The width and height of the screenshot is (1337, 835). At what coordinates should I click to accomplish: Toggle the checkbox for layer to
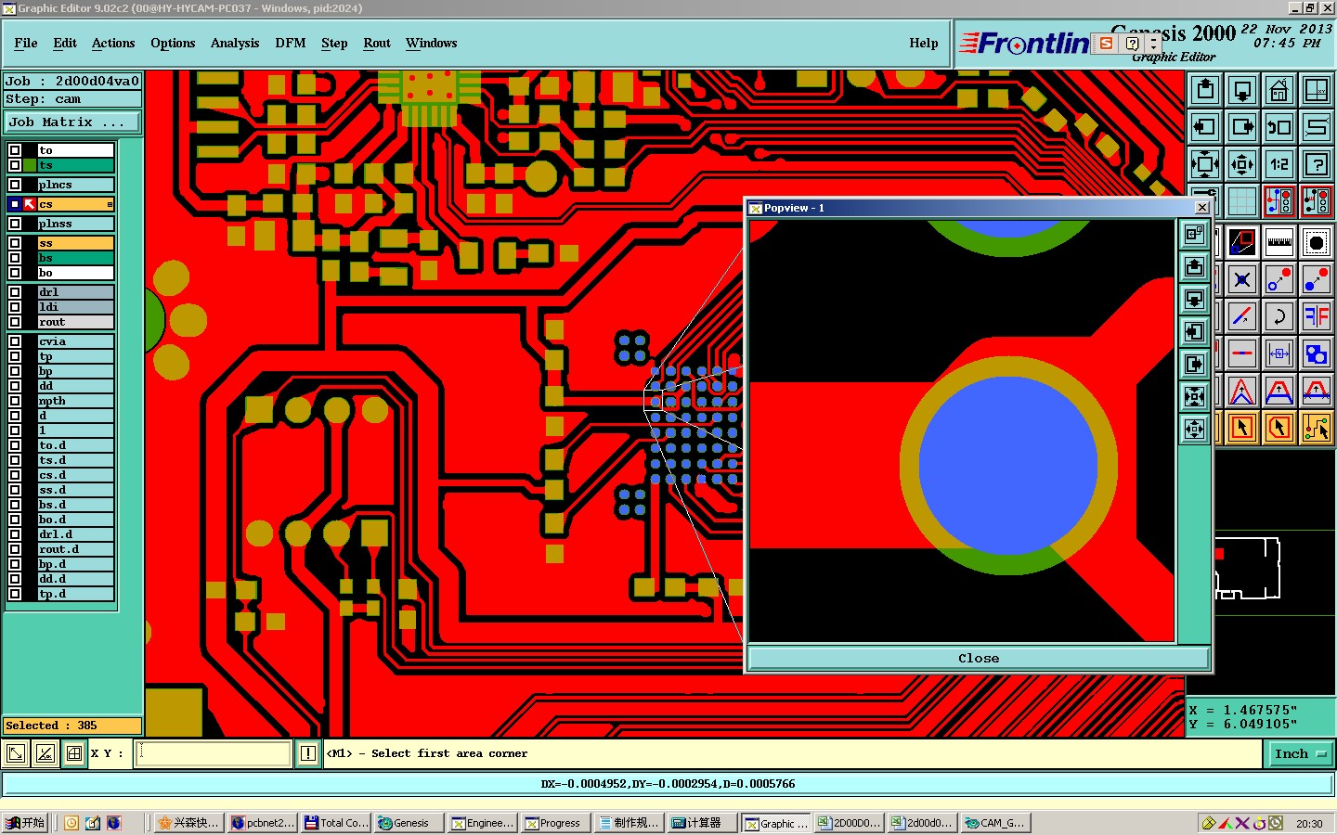coord(15,150)
